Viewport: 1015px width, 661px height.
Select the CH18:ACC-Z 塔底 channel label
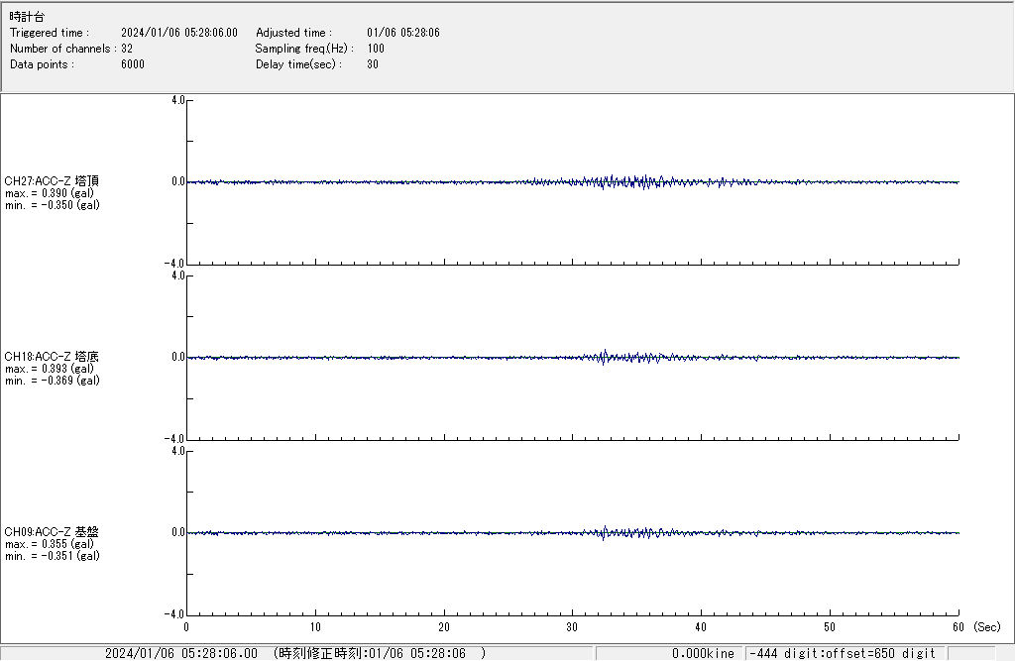click(x=52, y=357)
